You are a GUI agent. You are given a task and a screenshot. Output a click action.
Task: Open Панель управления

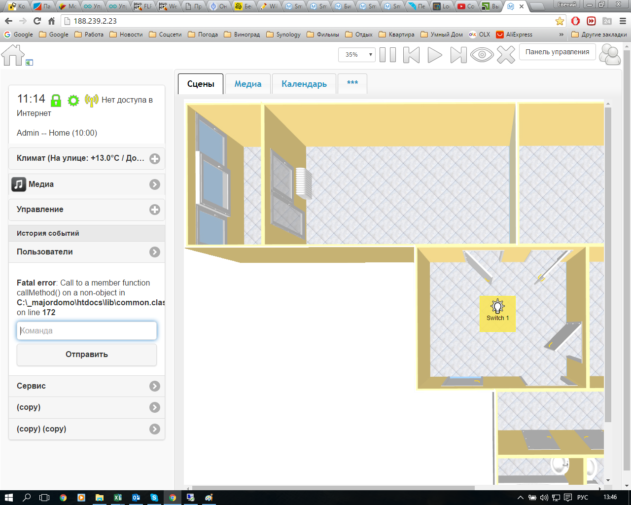tap(557, 52)
